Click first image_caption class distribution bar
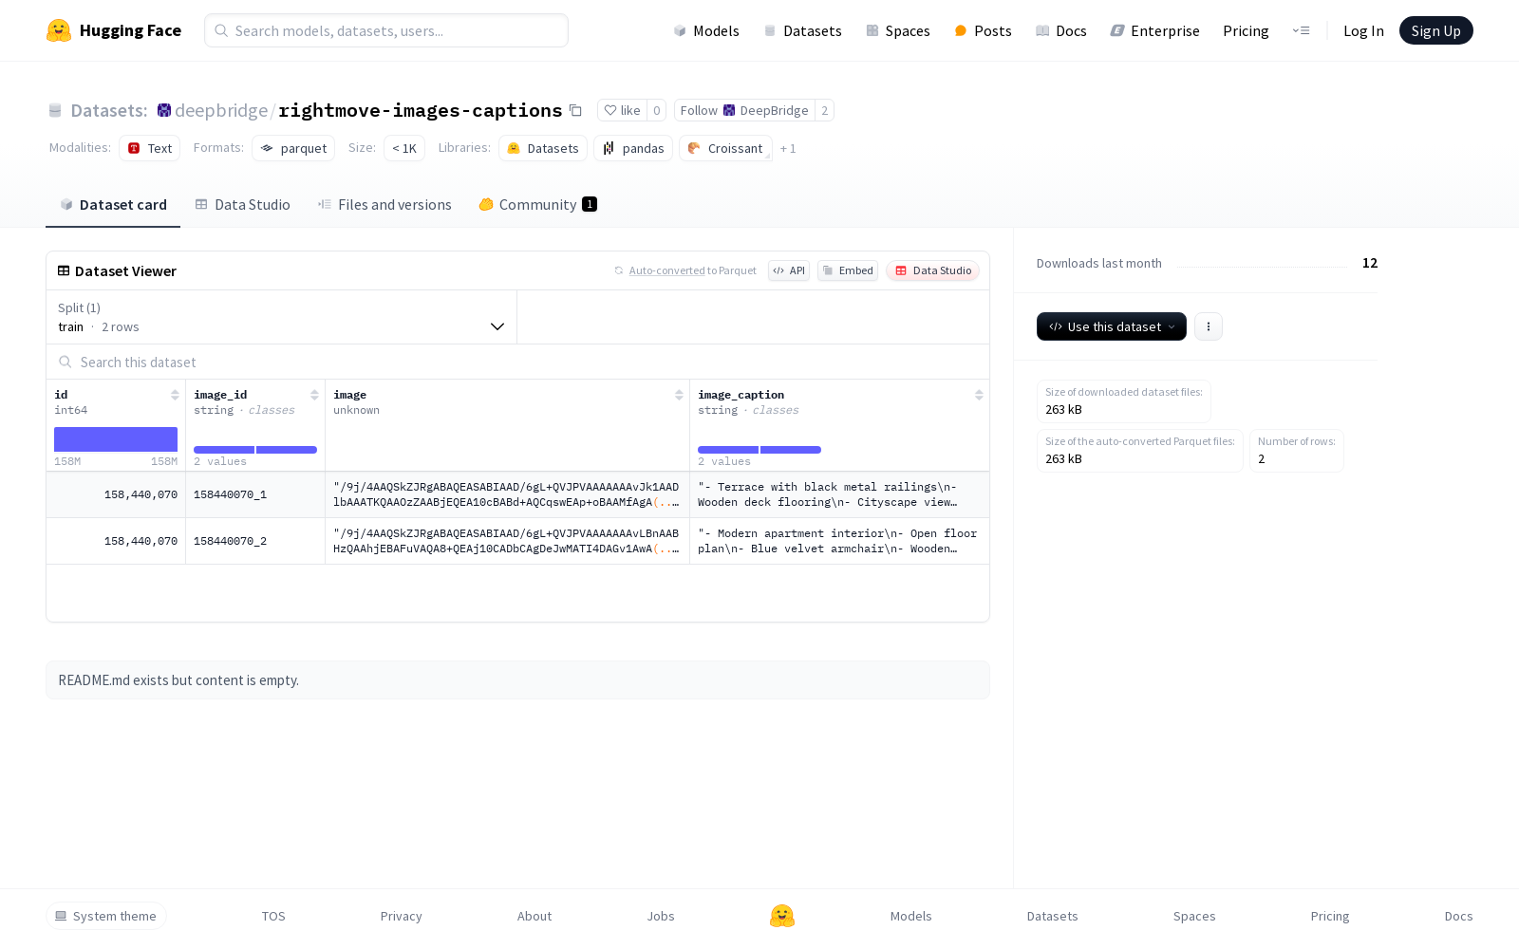Viewport: 1519px width, 949px height. pos(728,450)
